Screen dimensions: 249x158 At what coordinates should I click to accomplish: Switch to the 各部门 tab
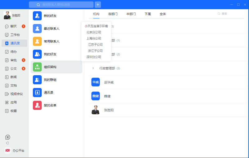coord(113,14)
